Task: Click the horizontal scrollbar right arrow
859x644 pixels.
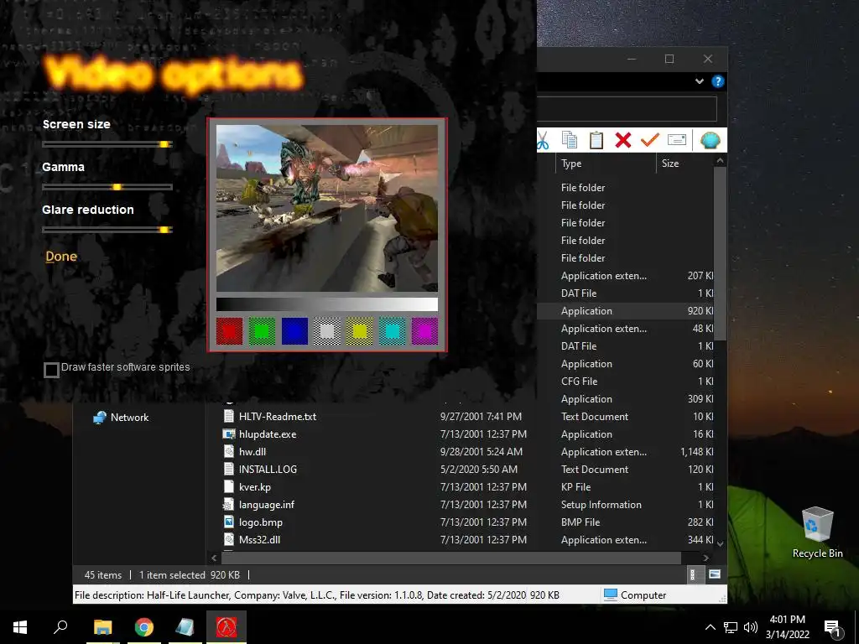Action: click(706, 558)
